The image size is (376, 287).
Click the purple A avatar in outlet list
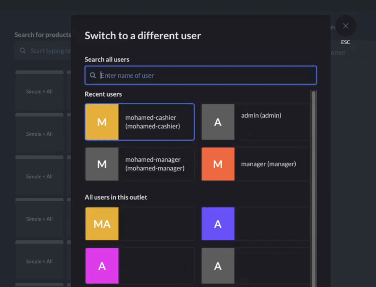[218, 224]
